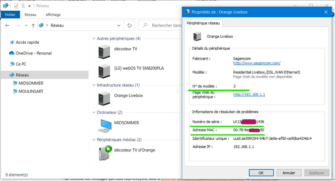
Task: Collapse the Périphériques médias (2) group
Action: (x=94, y=140)
